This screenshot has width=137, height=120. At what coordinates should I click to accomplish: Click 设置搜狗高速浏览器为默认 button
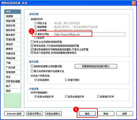coord(96,66)
